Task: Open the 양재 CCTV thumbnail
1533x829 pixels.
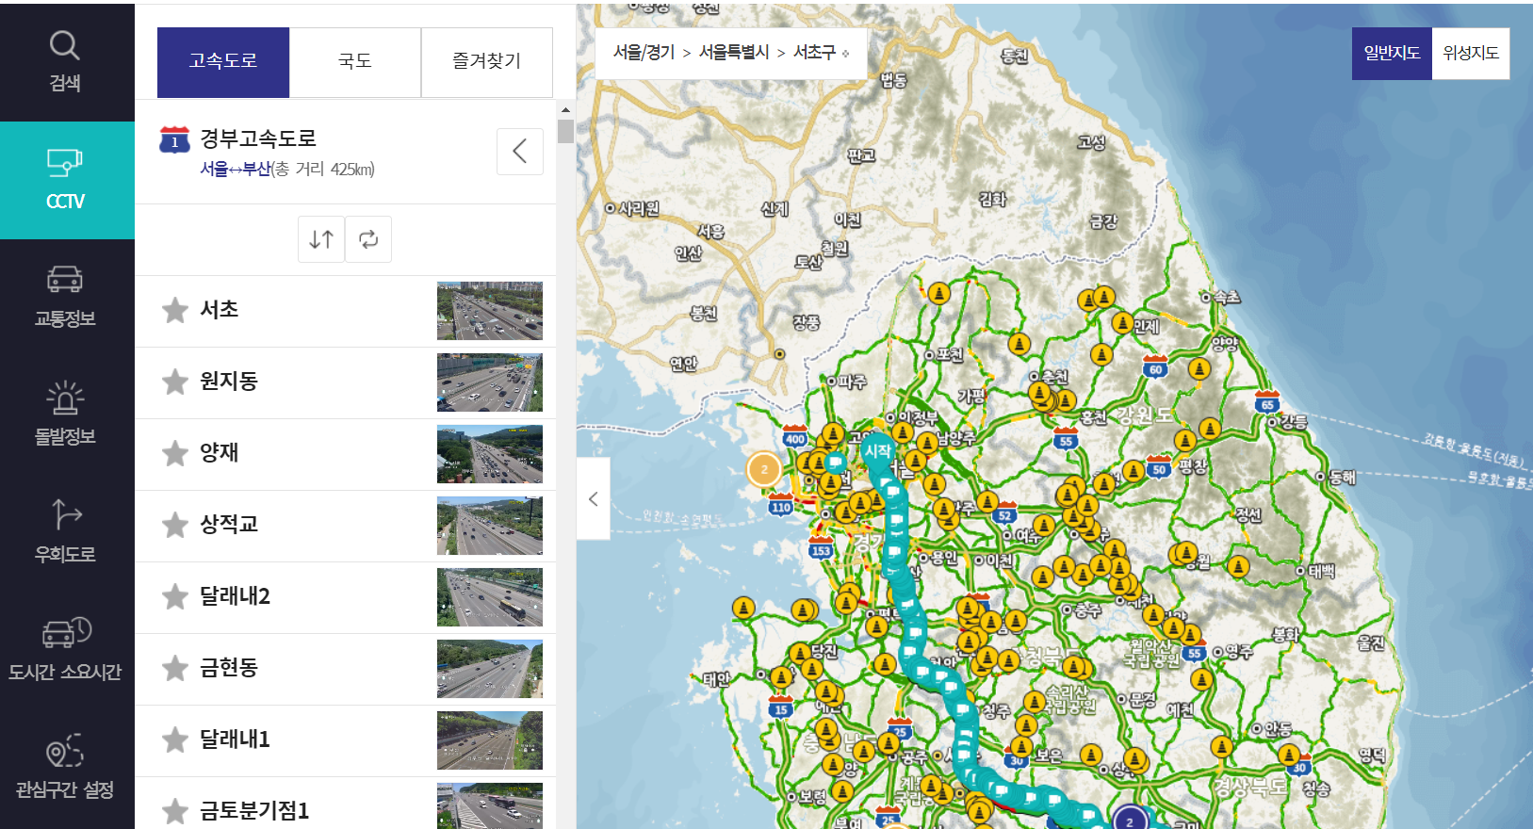Action: click(490, 454)
